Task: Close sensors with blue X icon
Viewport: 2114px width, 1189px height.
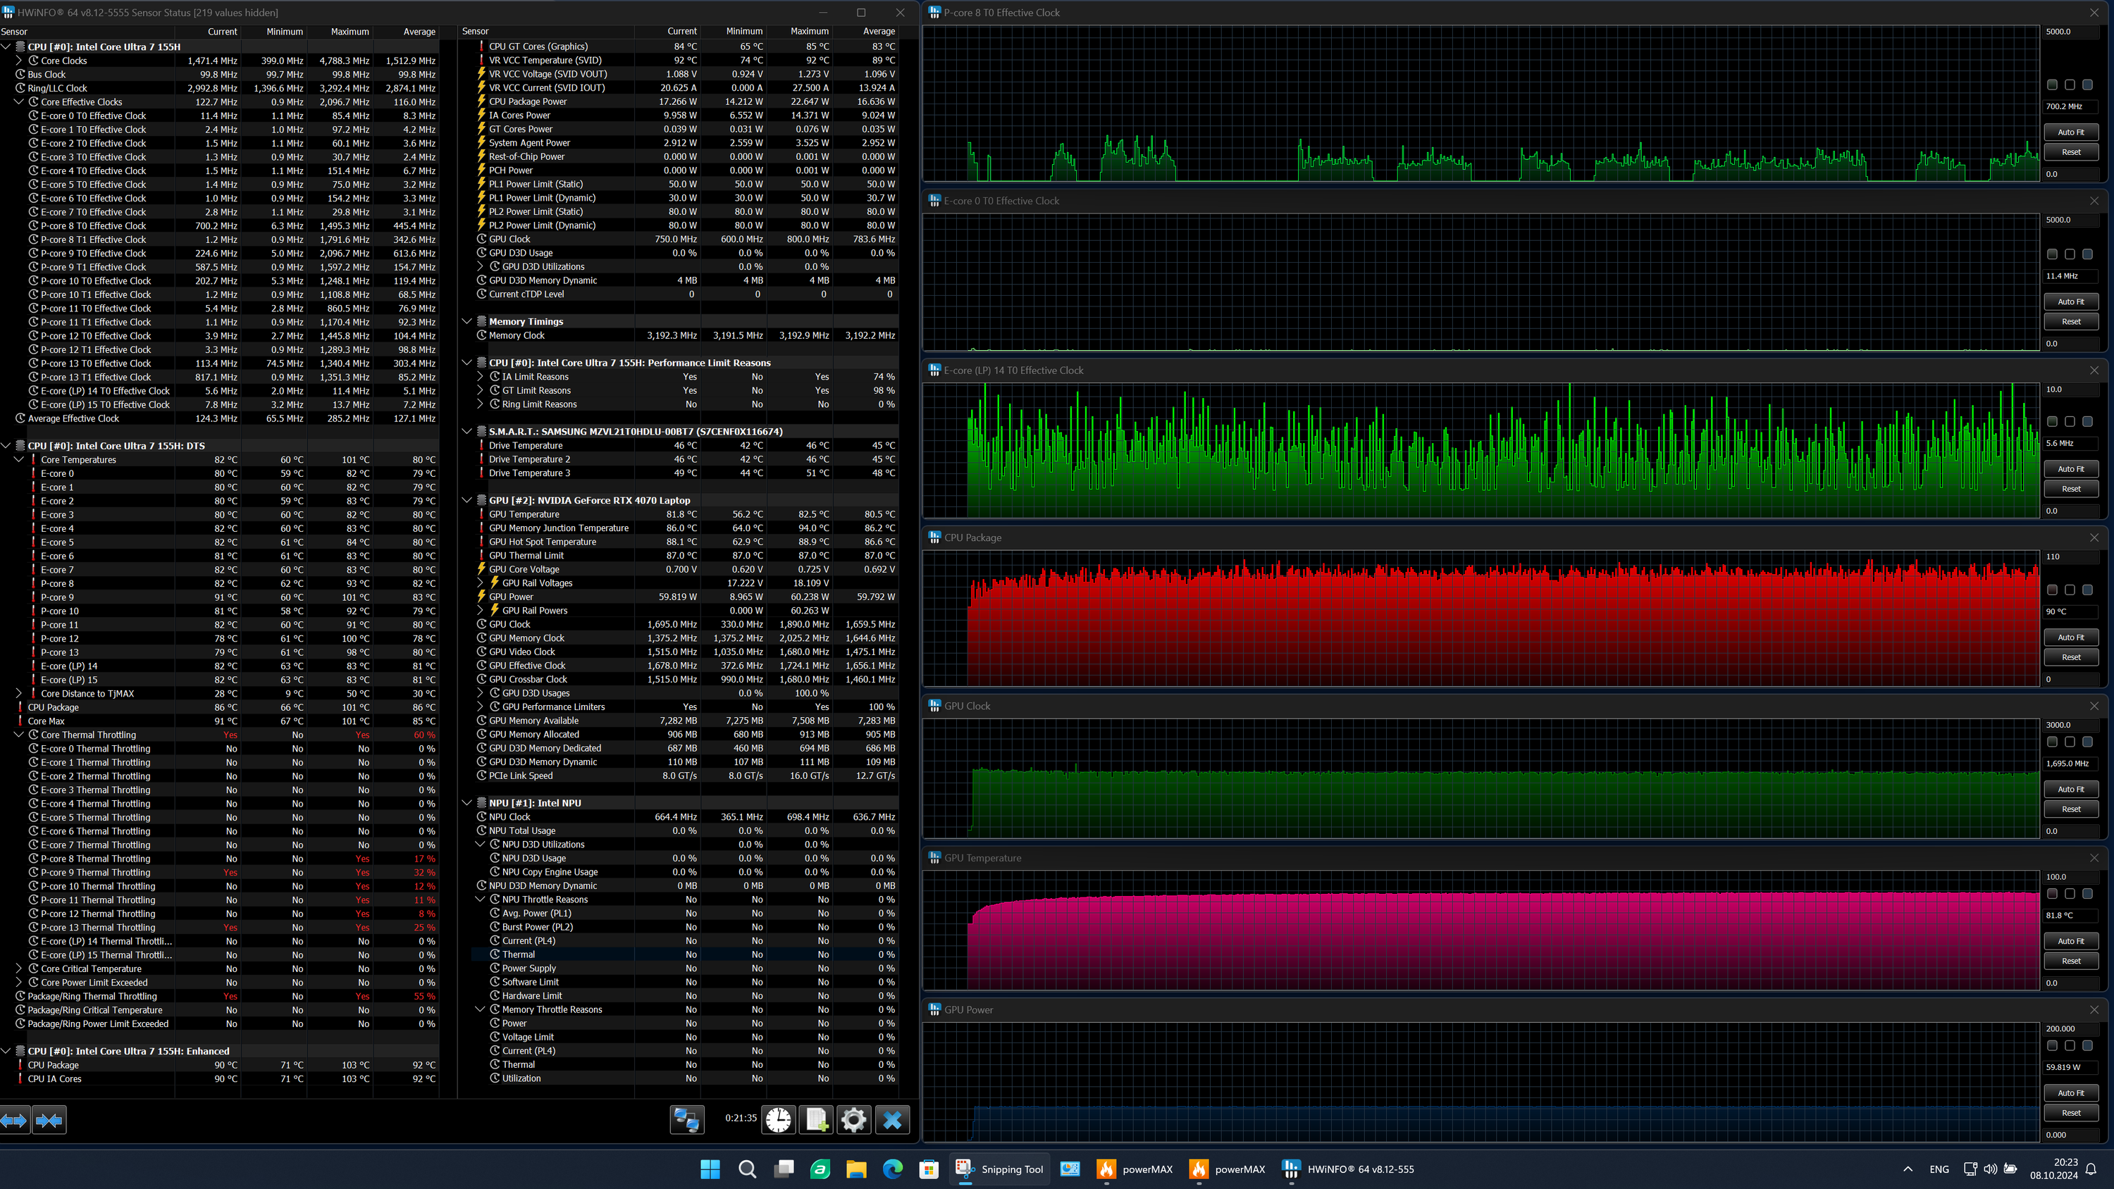Action: pyautogui.click(x=892, y=1120)
